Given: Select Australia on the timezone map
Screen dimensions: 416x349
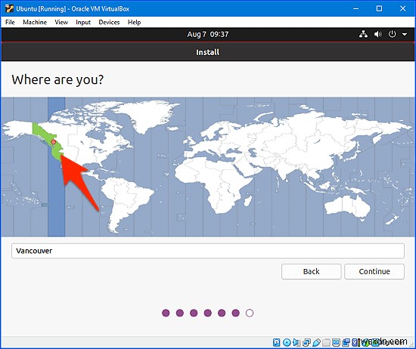Looking at the screenshot, I should click(x=348, y=207).
